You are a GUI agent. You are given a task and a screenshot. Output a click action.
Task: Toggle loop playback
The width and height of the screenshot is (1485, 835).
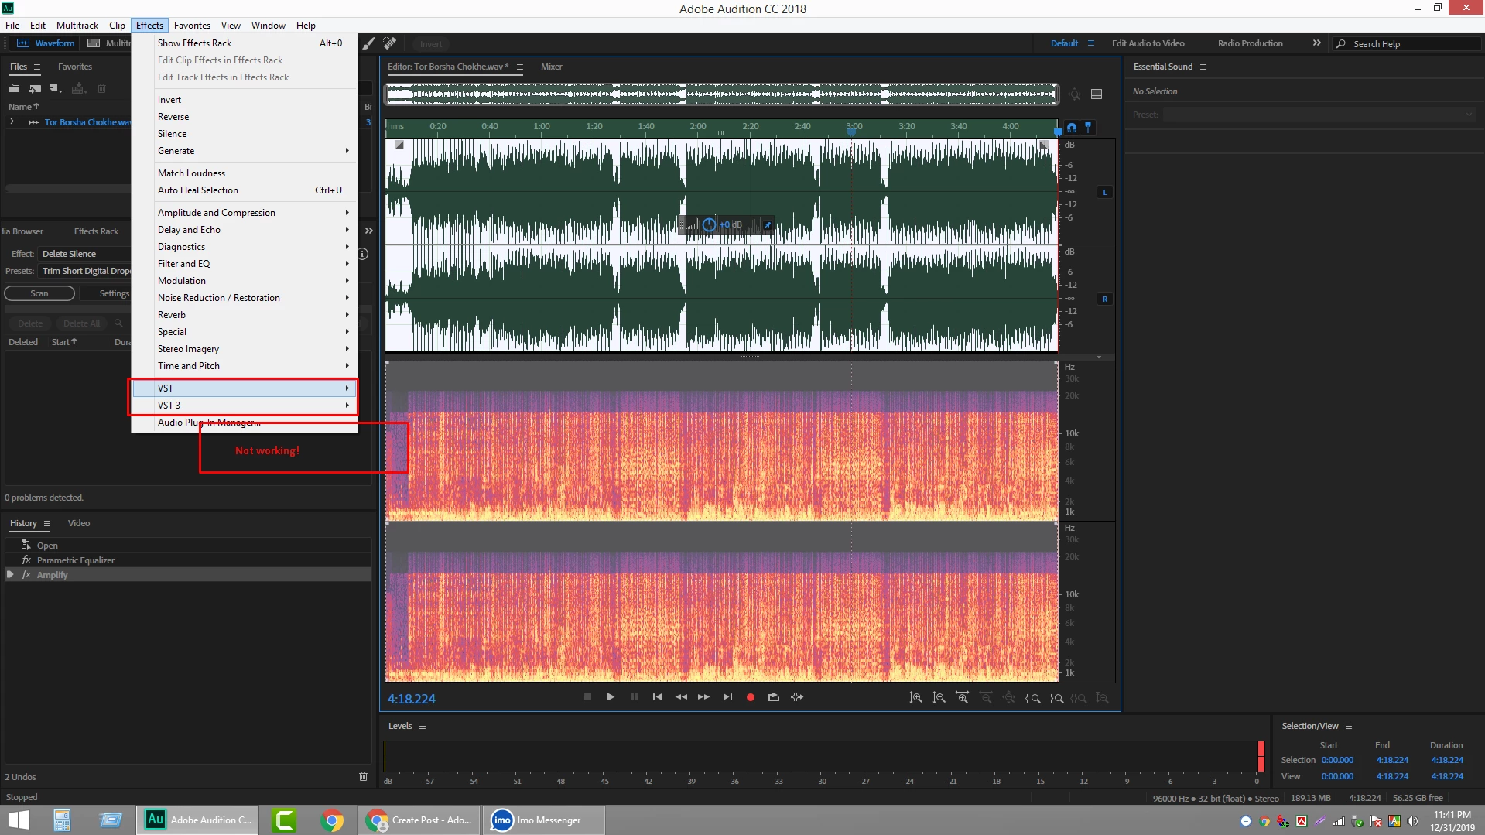coord(773,697)
